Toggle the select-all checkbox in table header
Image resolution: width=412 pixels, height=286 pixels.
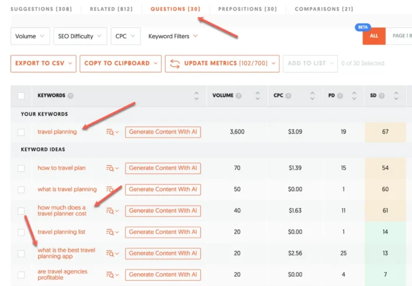22,95
